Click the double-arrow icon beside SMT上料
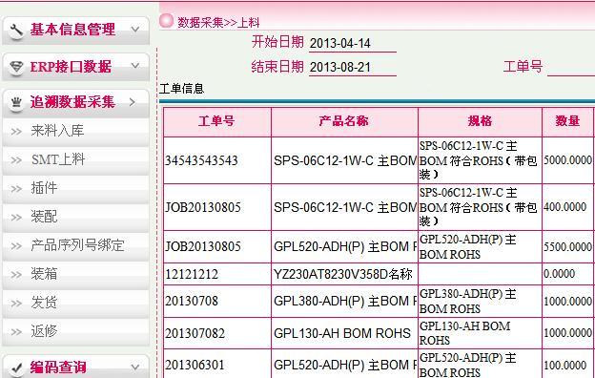The height and width of the screenshot is (378, 595). (16, 160)
